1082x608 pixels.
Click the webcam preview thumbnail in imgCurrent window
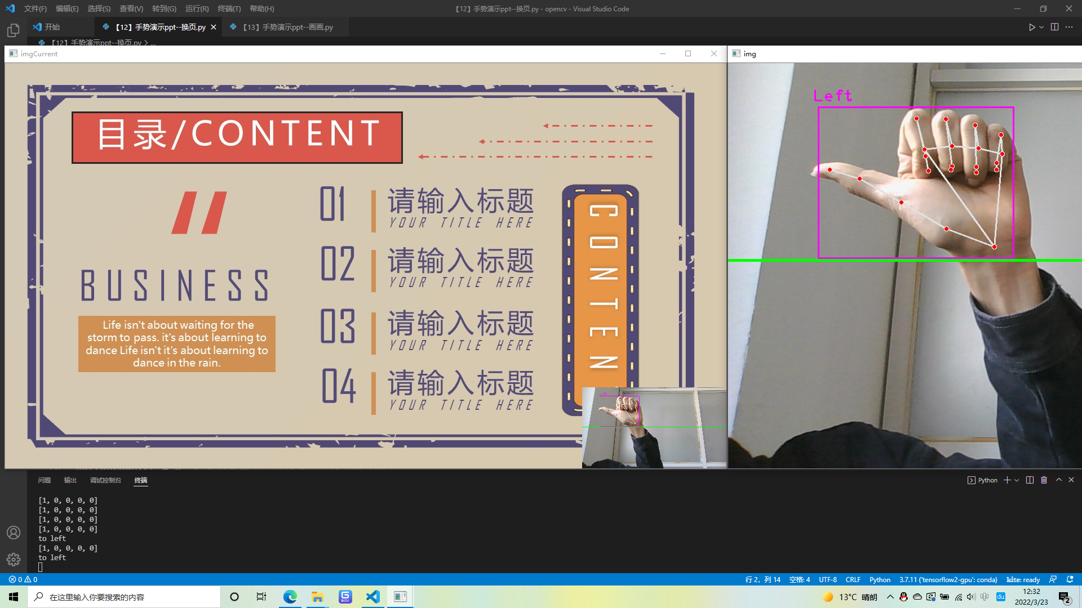click(x=654, y=427)
